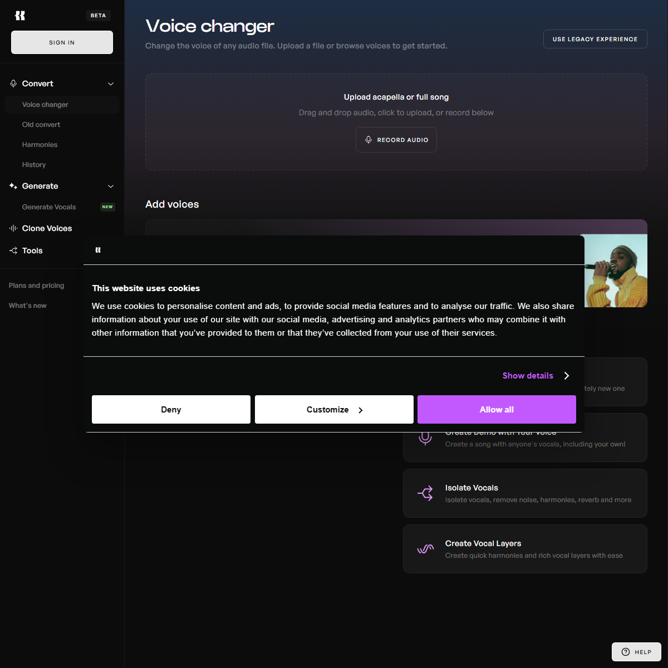Click the split-arrows icon beside Tools
The height and width of the screenshot is (668, 668).
pyautogui.click(x=13, y=250)
